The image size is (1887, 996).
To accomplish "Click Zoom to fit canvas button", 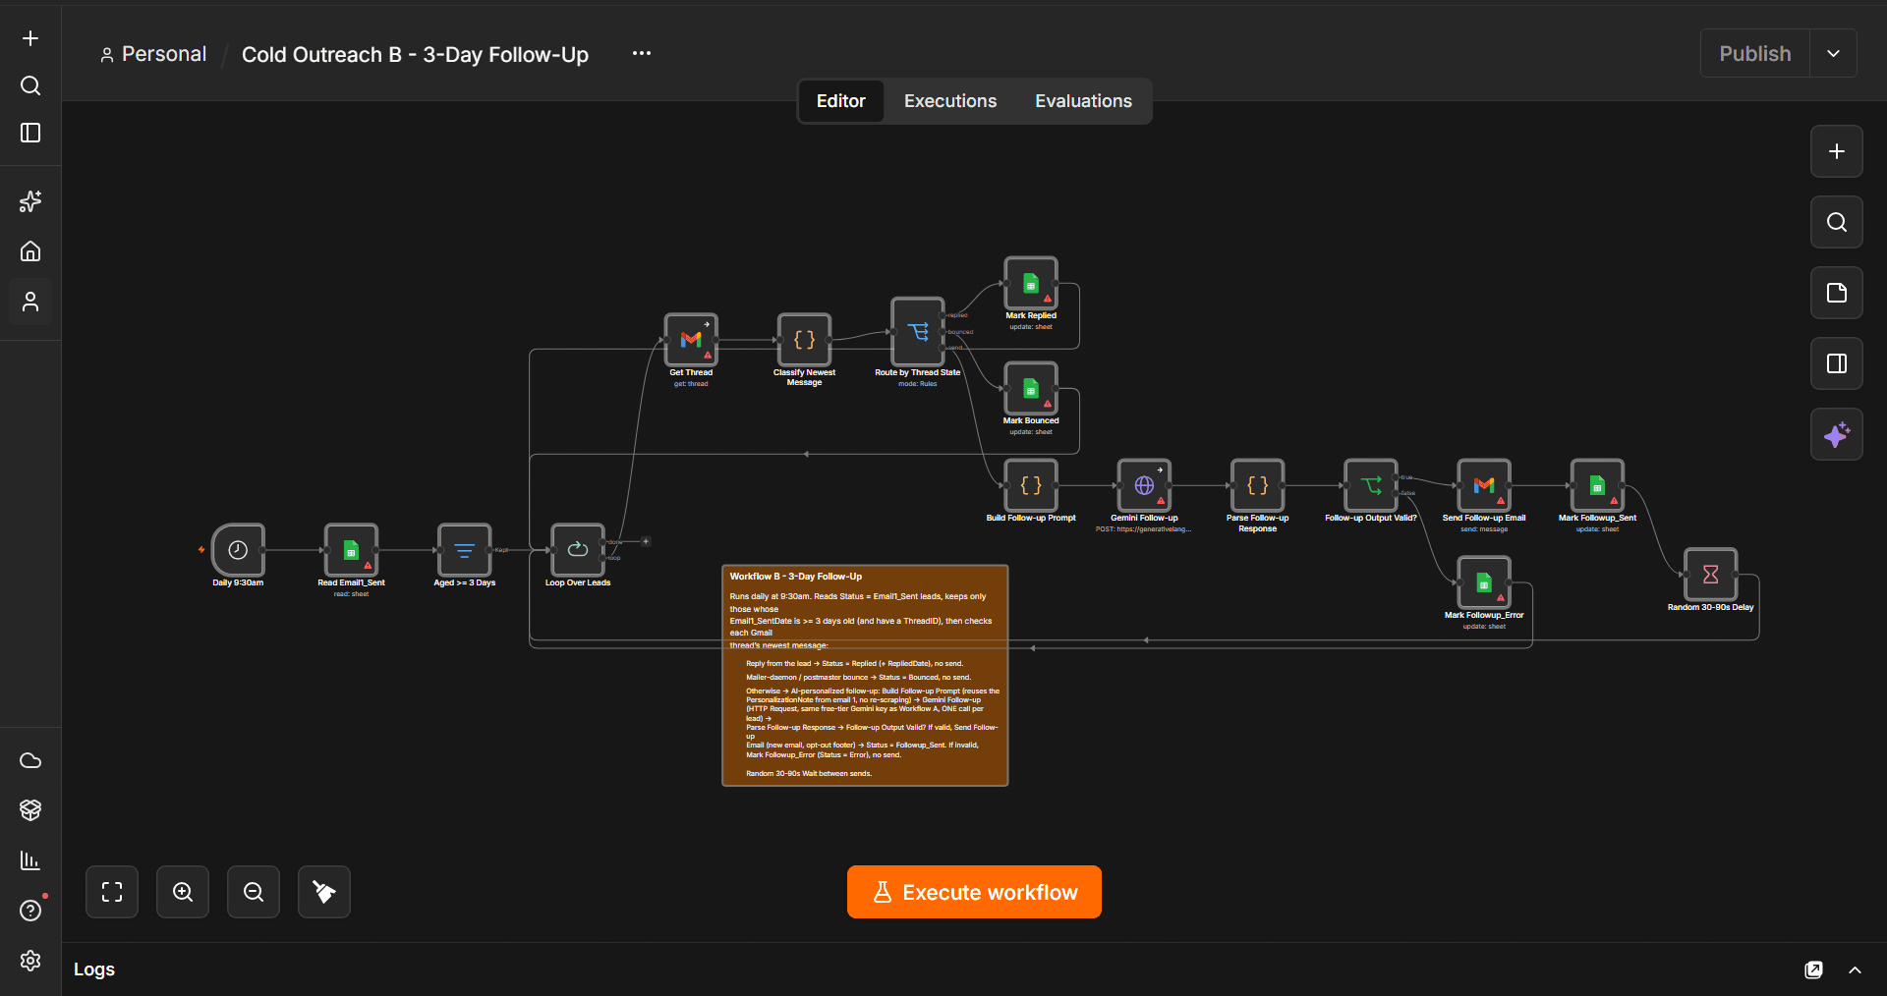I will point(112,892).
